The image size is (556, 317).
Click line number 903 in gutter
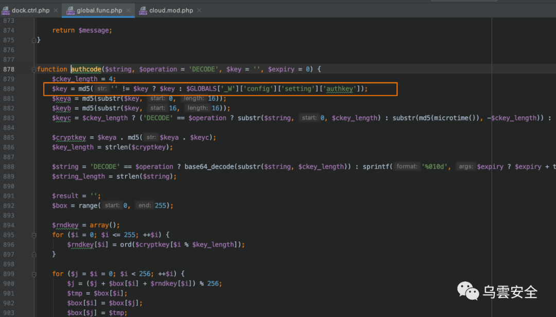click(9, 313)
